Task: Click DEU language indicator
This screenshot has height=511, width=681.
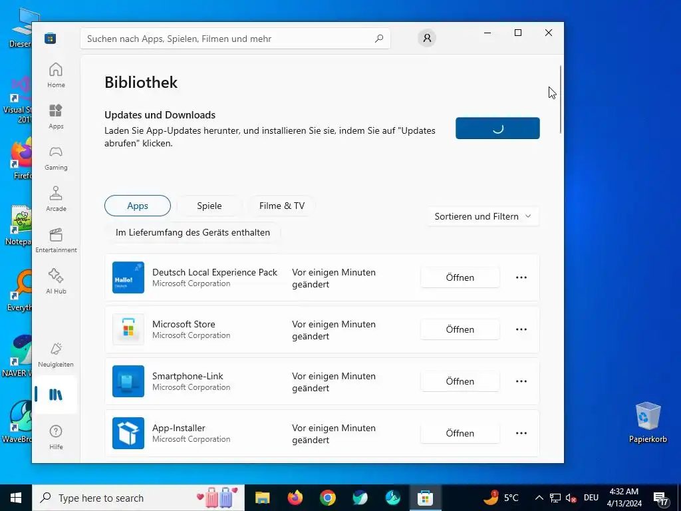Action: (x=591, y=498)
